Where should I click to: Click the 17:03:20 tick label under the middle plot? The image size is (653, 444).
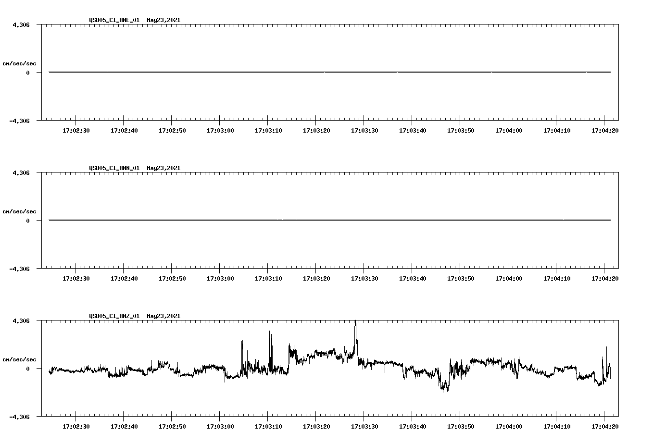pos(315,277)
